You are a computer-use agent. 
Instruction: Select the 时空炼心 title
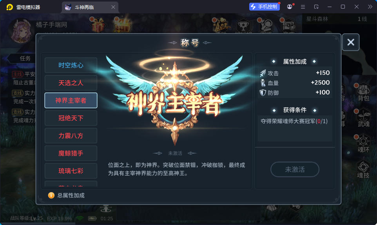(x=71, y=65)
